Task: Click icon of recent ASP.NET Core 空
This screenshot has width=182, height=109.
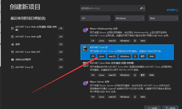Action: pos(12,67)
